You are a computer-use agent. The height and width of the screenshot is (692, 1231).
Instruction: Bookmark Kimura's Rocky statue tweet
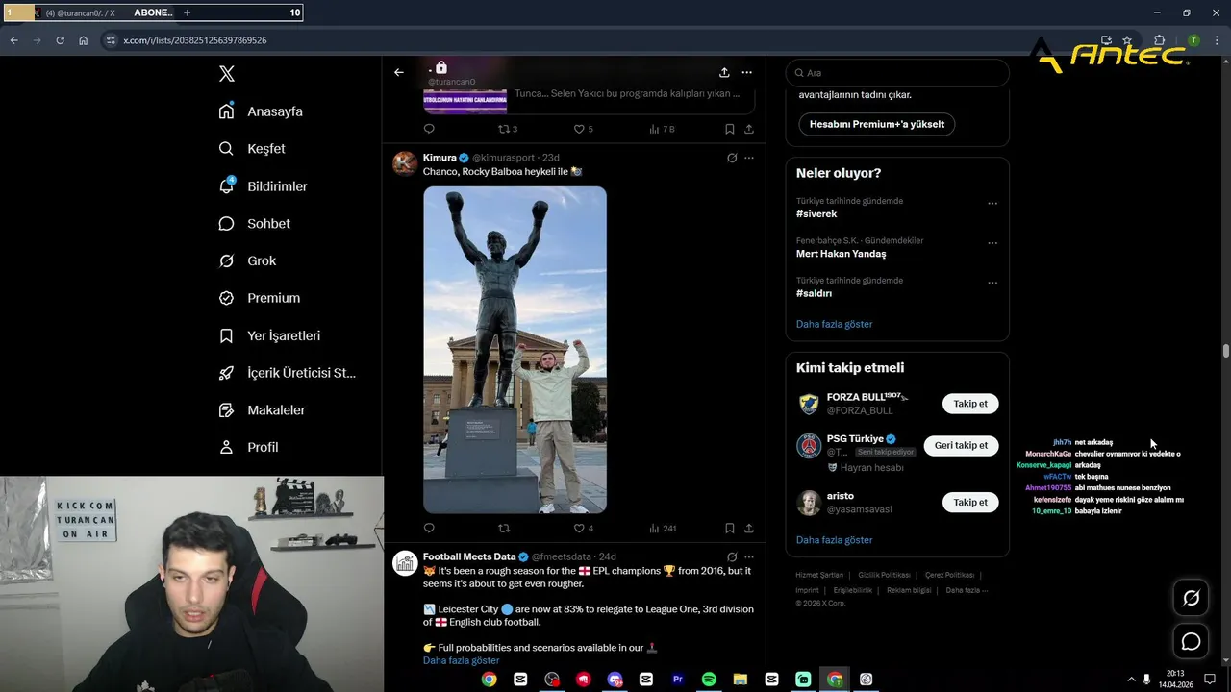(x=730, y=528)
